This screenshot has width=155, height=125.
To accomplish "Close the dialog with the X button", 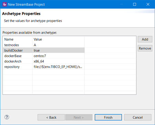I will click(148, 4).
